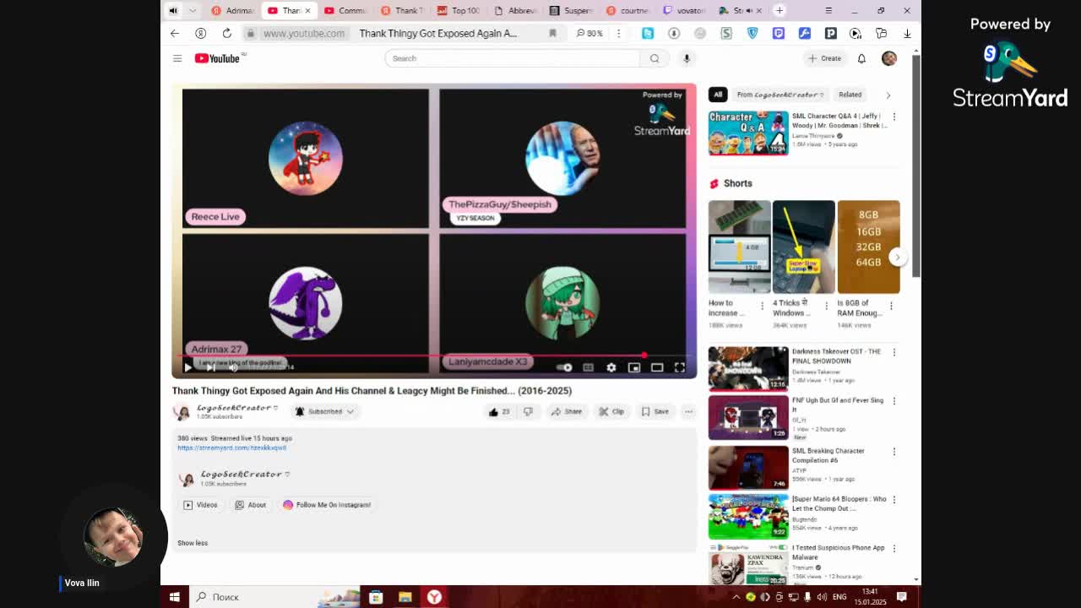Open 'Is 8GB of RAM Enough' short
This screenshot has width=1081, height=608.
(x=868, y=247)
